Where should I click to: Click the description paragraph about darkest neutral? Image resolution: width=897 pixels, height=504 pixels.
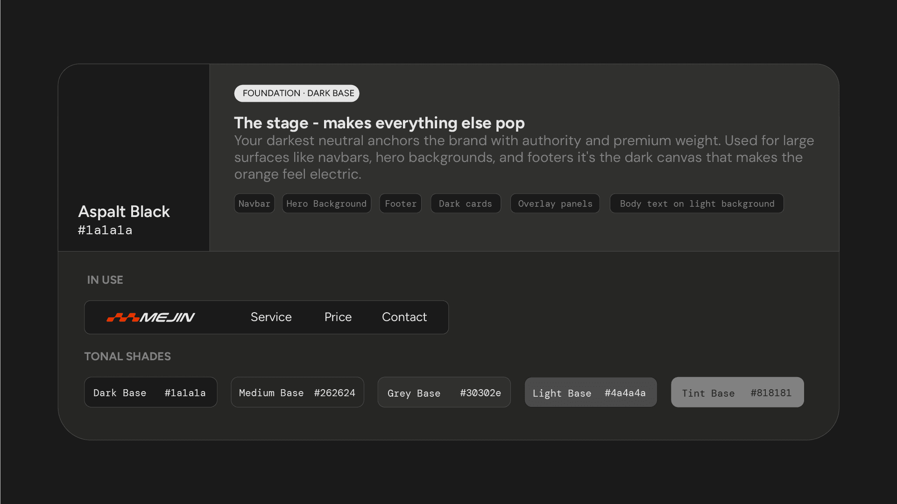pos(524,157)
